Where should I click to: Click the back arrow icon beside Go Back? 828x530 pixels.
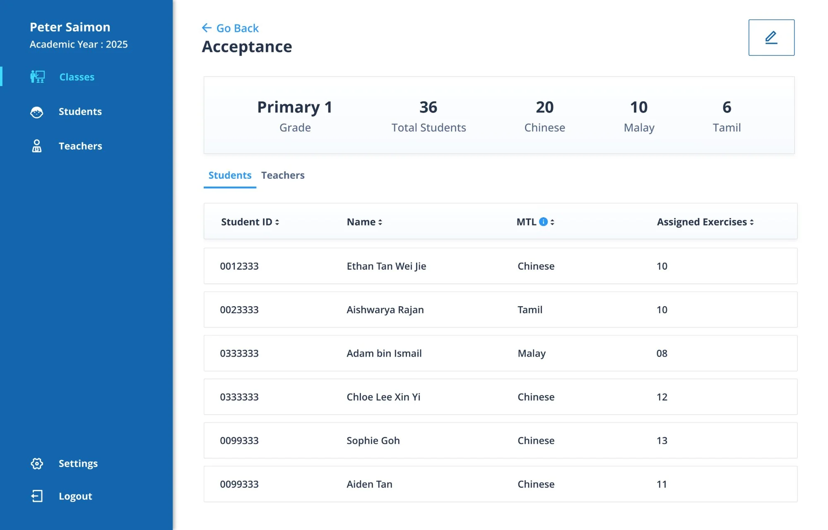207,28
